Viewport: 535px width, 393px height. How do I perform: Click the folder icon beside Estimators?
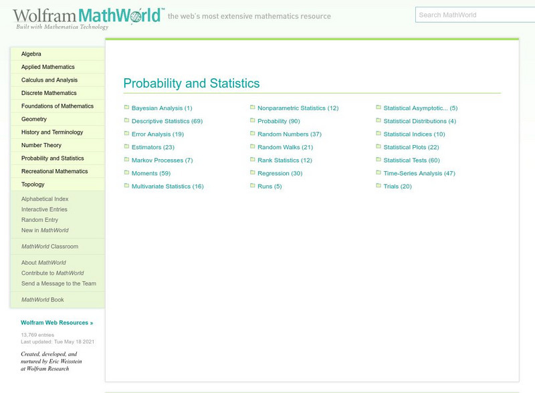(x=126, y=146)
